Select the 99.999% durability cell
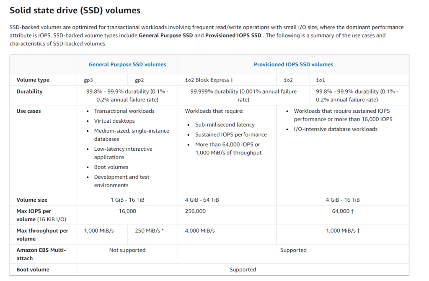Screen dimensions: 429x281 click(x=243, y=96)
